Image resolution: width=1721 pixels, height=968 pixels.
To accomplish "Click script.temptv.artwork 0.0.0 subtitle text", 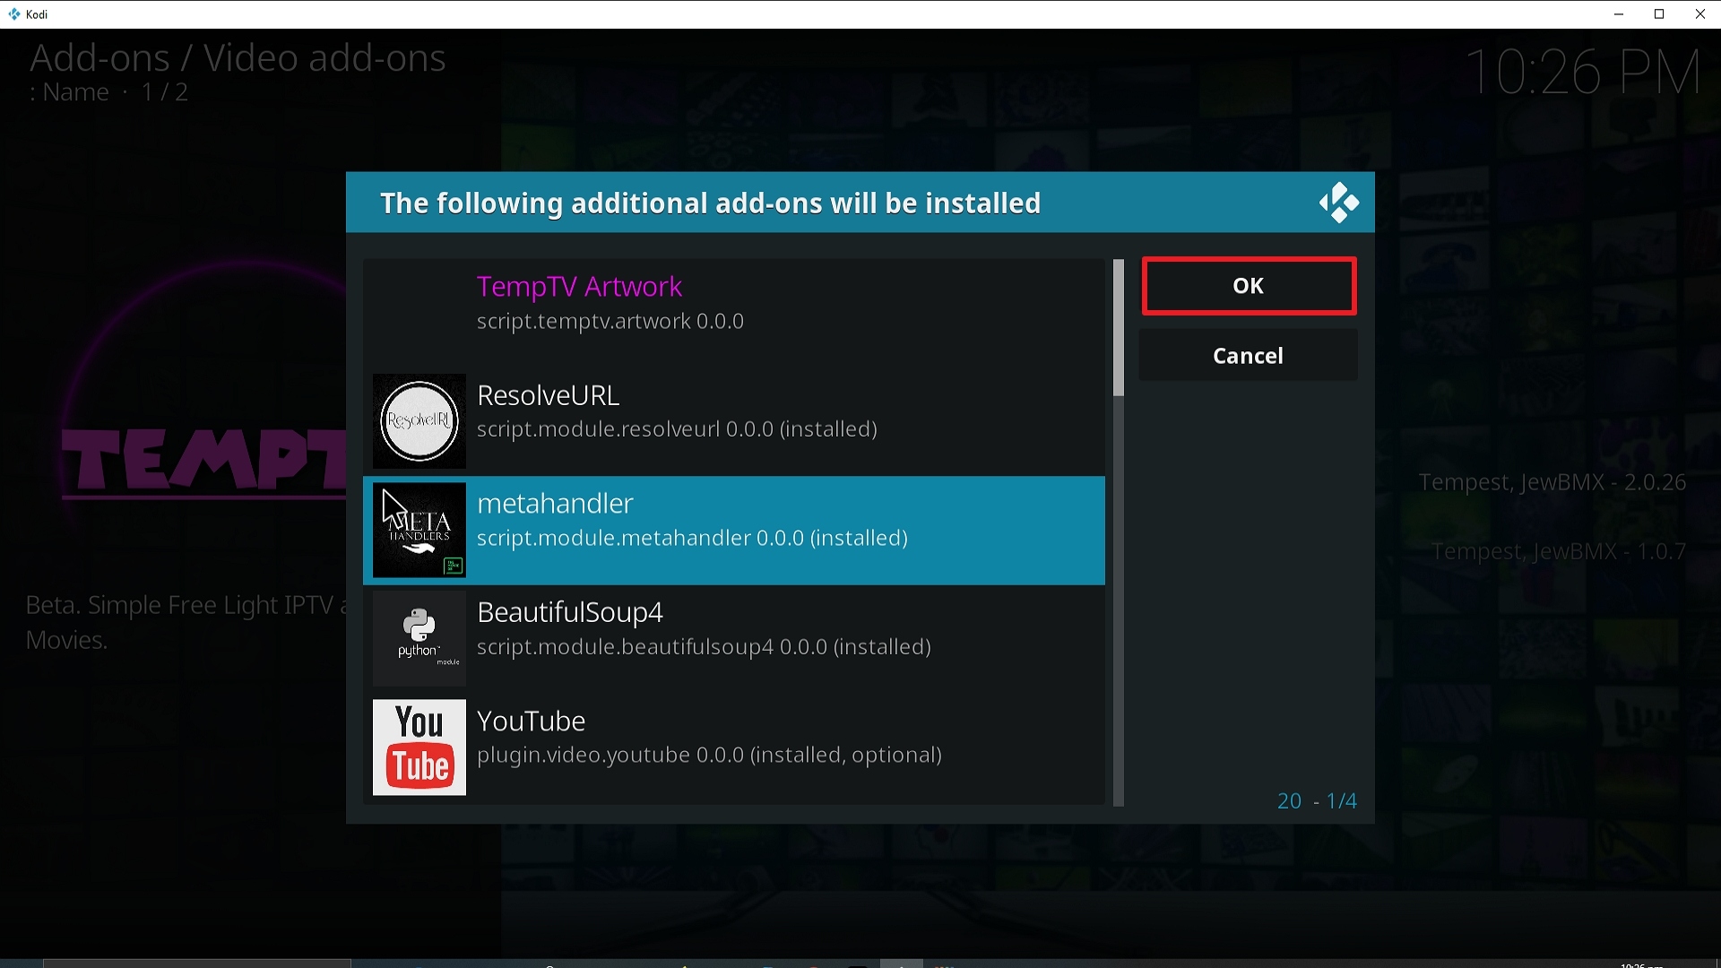I will coord(610,322).
